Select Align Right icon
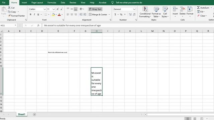Image resolution: width=214 pixels, height=120 pixels. (x=76, y=14)
